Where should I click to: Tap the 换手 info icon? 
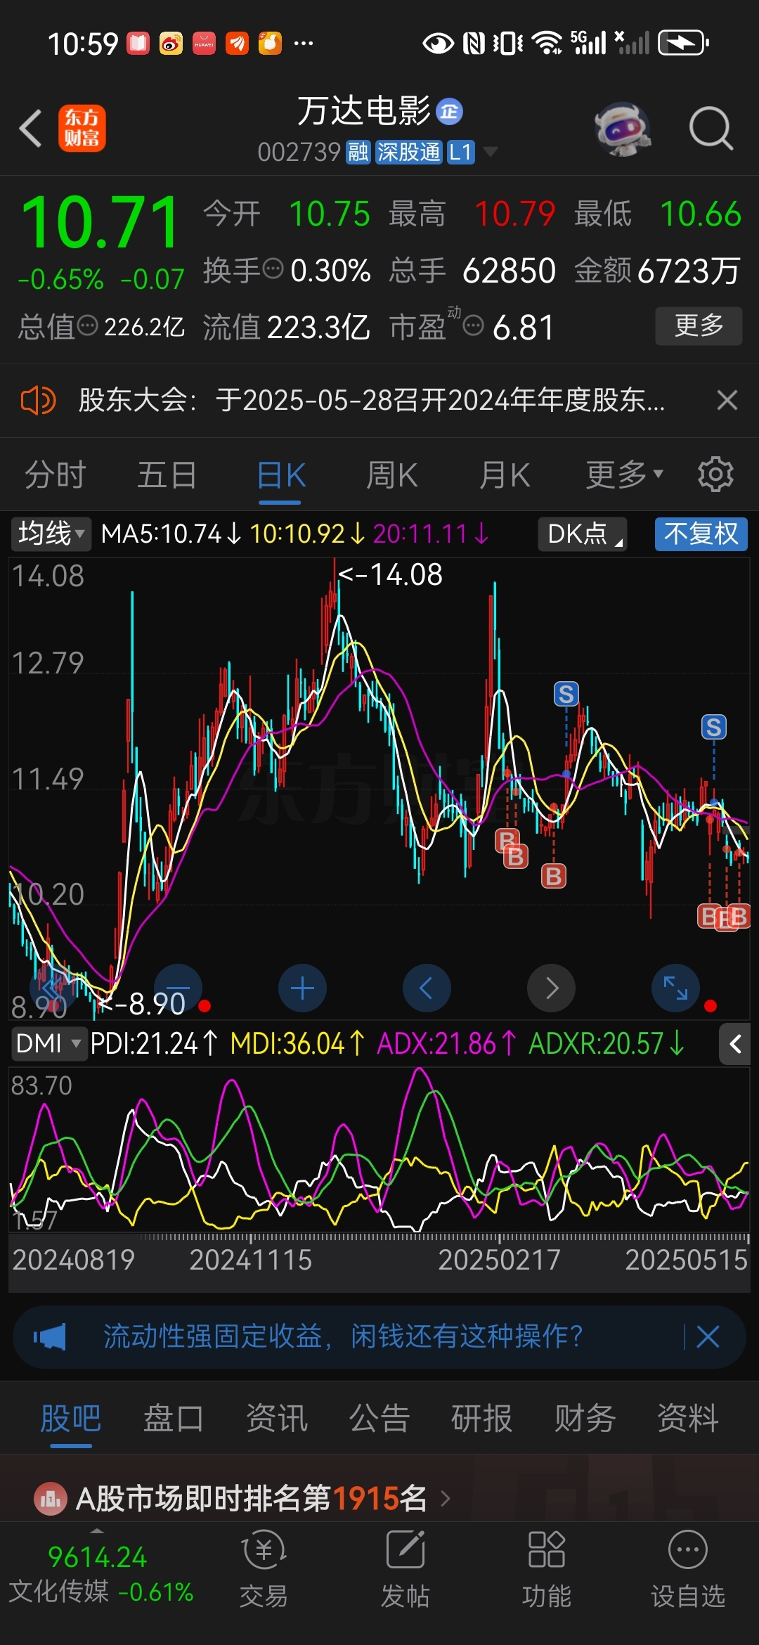coord(273,268)
